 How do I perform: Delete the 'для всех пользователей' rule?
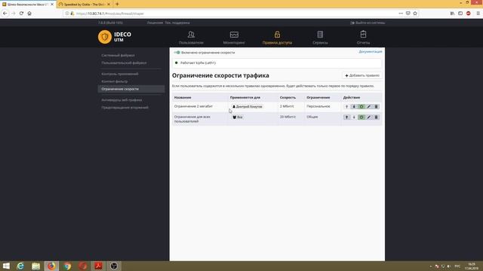click(x=376, y=117)
